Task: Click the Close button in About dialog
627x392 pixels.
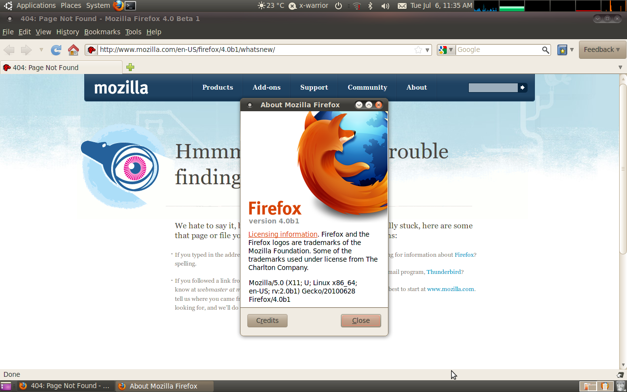Action: [x=361, y=320]
